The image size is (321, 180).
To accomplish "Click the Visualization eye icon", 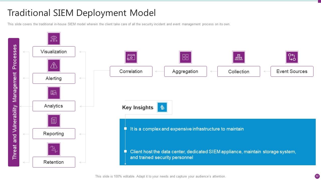I will [54, 38].
